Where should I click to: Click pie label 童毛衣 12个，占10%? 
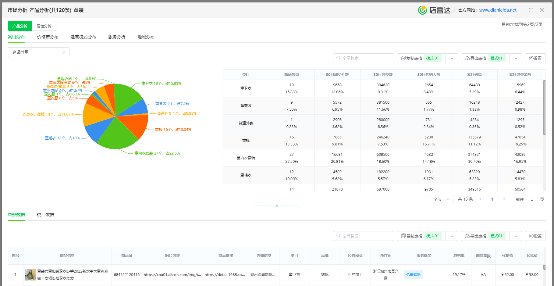[x=62, y=138]
